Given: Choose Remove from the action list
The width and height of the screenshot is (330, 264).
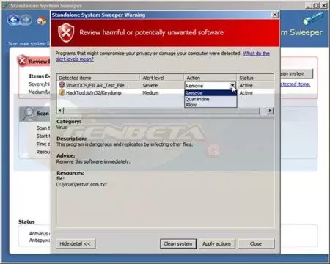Looking at the screenshot, I should (210, 93).
